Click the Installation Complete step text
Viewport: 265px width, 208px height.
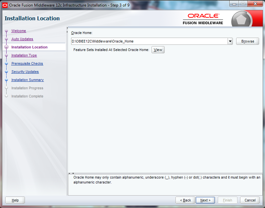tap(27, 96)
